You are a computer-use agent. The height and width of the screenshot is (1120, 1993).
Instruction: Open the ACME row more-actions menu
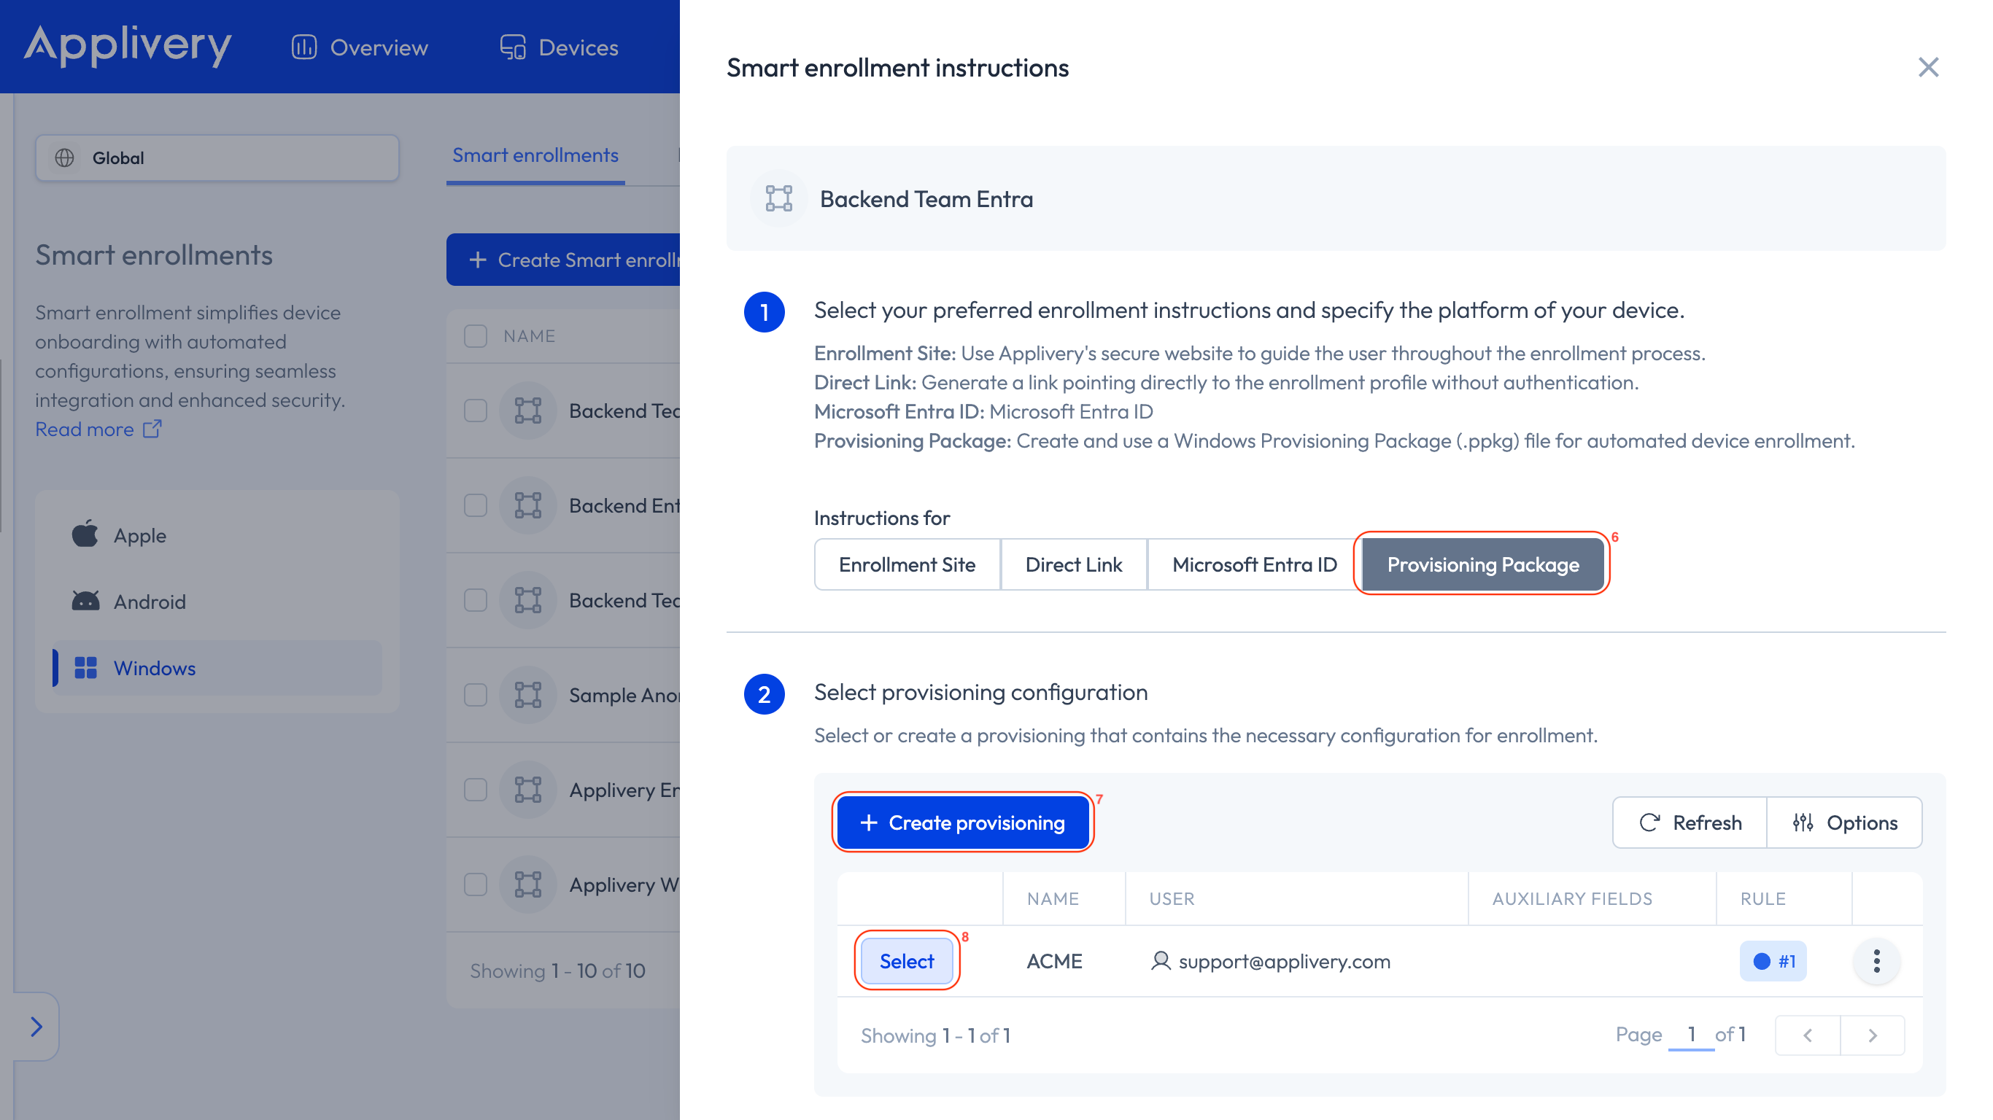[1876, 962]
